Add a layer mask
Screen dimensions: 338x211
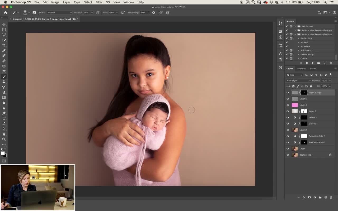point(309,197)
